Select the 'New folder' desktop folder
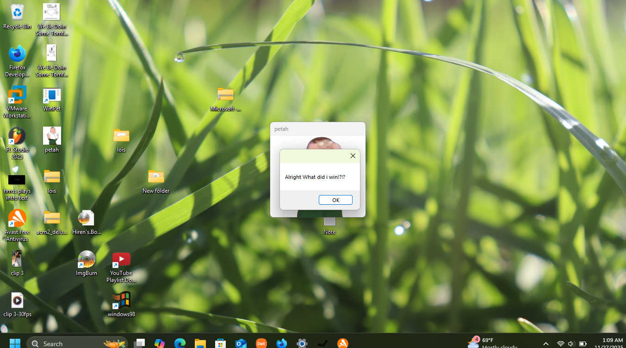This screenshot has height=348, width=626. pos(156,181)
